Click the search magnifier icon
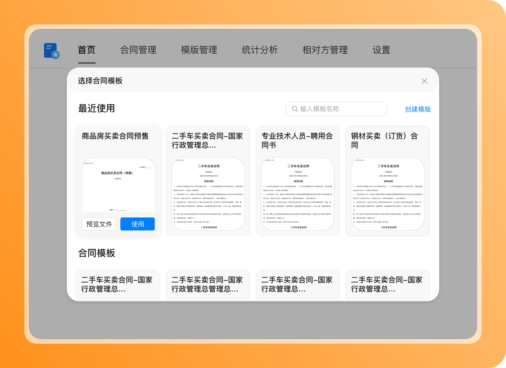This screenshot has height=368, width=506. point(295,109)
